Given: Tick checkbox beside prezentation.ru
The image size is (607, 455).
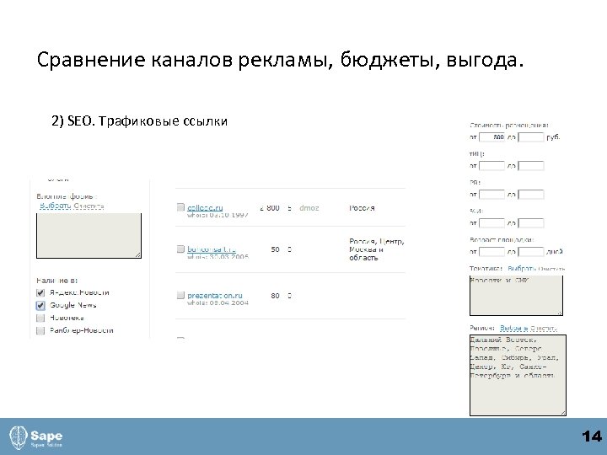Looking at the screenshot, I should coord(180,295).
